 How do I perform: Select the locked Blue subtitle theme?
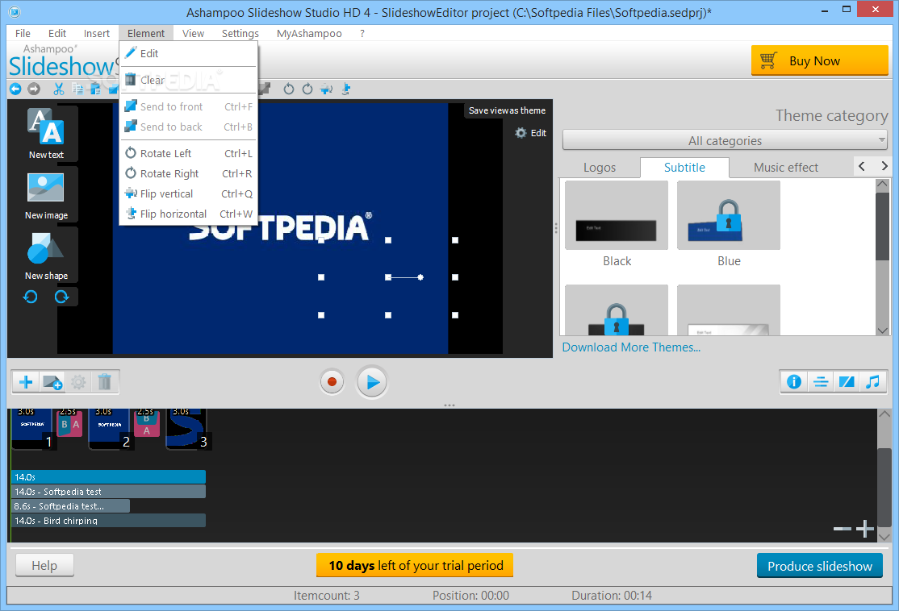click(728, 215)
